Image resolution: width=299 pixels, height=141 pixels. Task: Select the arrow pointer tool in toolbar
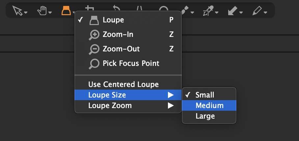click(x=17, y=10)
